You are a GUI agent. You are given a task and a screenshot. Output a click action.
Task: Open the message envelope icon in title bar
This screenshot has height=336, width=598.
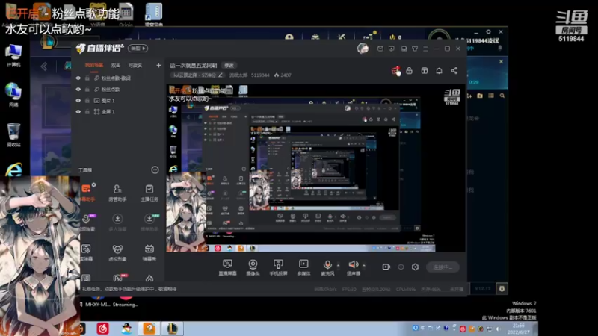click(x=380, y=49)
